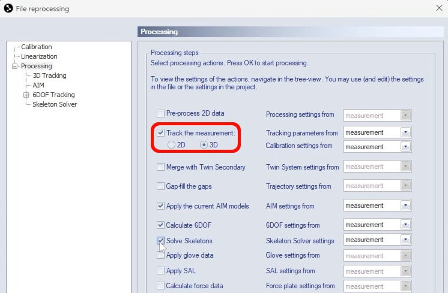The height and width of the screenshot is (293, 448).
Task: Toggle the Gap-fill the gaps checkbox
Action: point(160,186)
